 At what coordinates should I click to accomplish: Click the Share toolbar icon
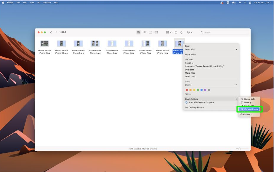[x=176, y=32]
